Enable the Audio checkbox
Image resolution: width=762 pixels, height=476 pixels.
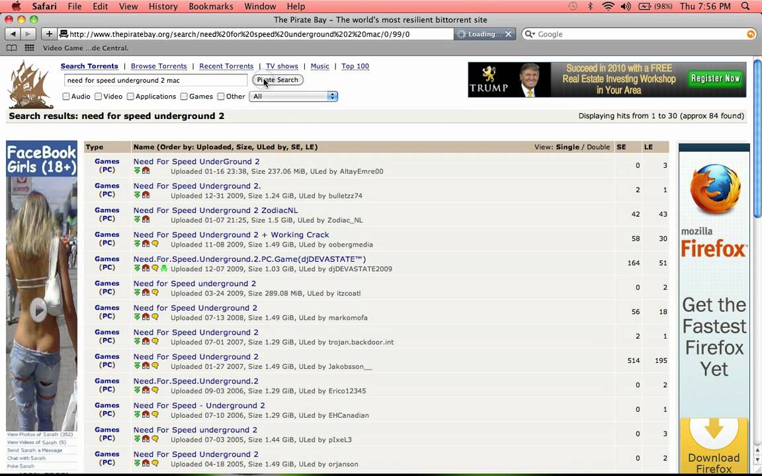pos(66,96)
